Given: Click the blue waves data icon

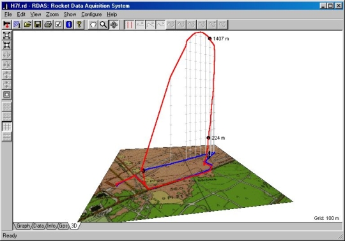Looking at the screenshot, I should click(x=17, y=24).
